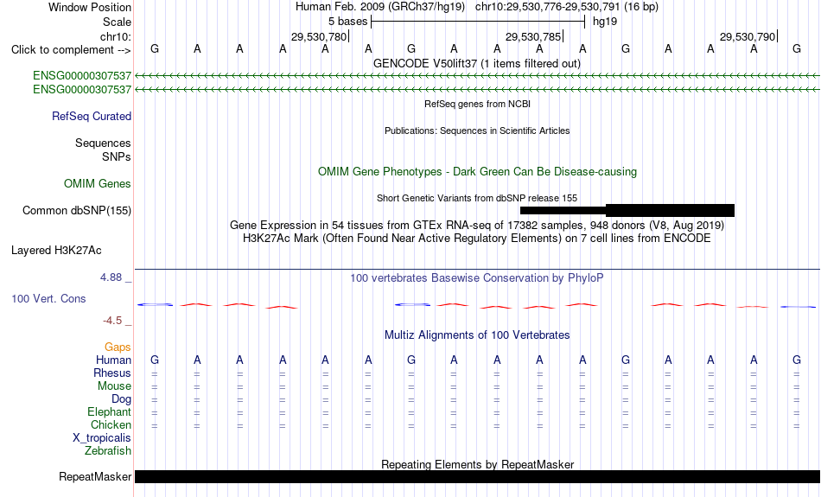Select the thin dbSNP variant bar

[563, 211]
